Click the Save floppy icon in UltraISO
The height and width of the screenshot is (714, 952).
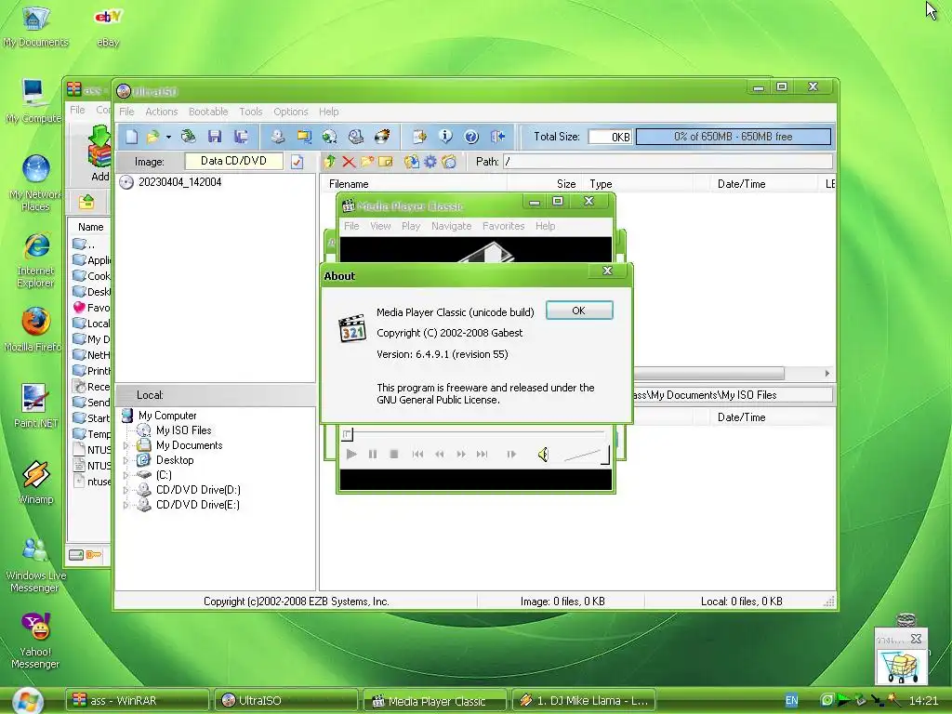point(215,137)
